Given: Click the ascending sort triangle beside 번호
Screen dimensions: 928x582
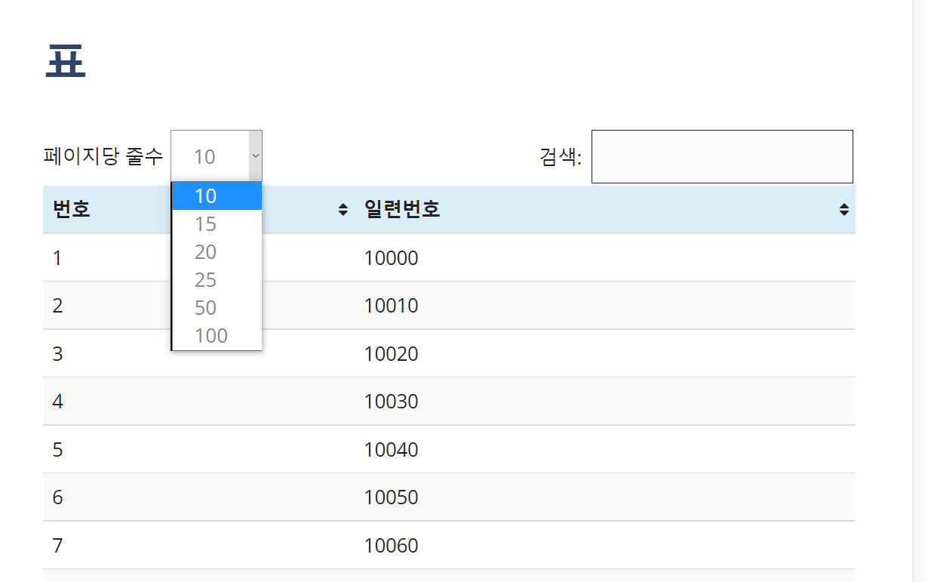Looking at the screenshot, I should pos(344,205).
